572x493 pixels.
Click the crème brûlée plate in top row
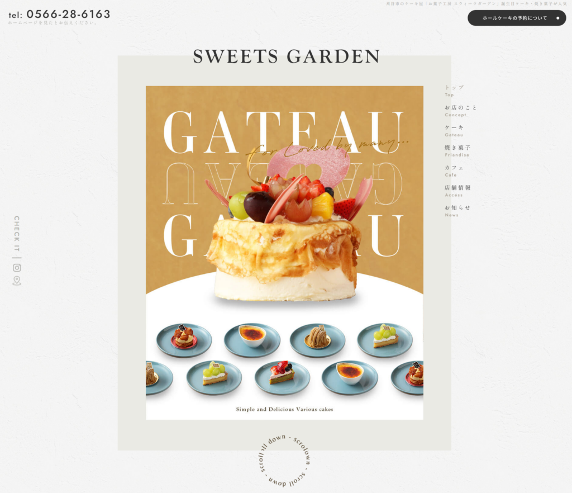click(252, 340)
